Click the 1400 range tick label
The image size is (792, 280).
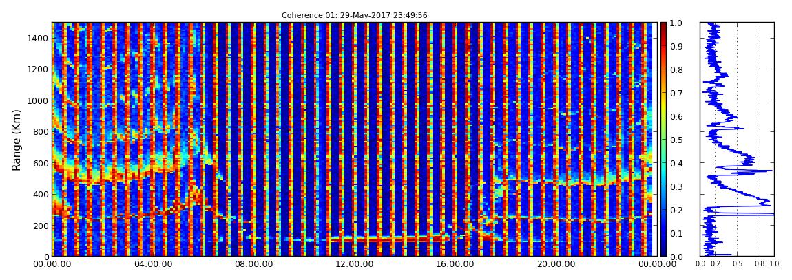(39, 39)
